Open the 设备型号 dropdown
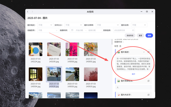Screen dimensions: 171x107 48,30
